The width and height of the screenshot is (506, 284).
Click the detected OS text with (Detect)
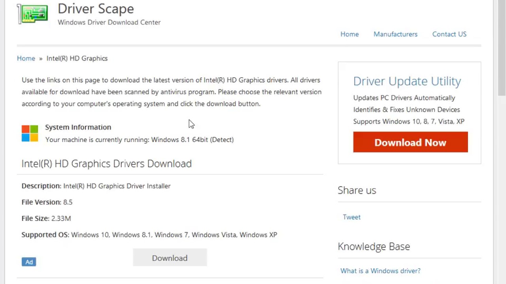pos(192,140)
